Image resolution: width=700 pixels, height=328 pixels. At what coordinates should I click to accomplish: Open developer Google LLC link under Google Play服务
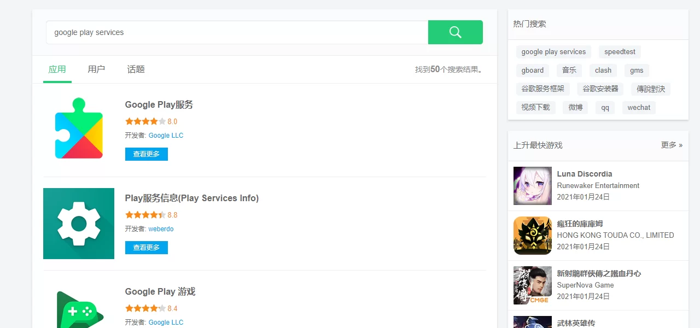(x=166, y=136)
